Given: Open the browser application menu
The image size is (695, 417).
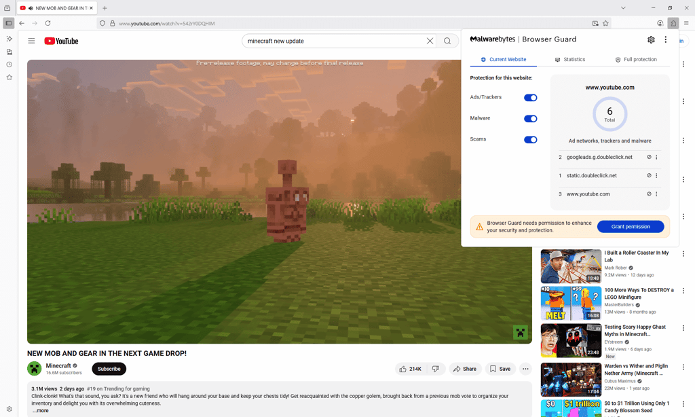Looking at the screenshot, I should click(686, 23).
